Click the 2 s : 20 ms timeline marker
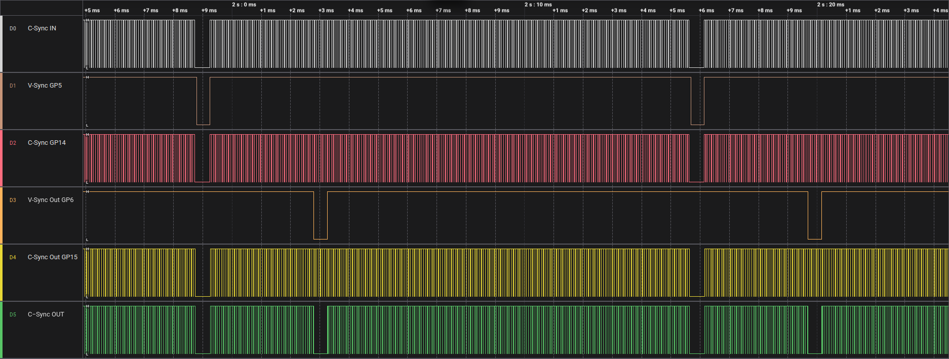949x359 pixels. (x=831, y=5)
